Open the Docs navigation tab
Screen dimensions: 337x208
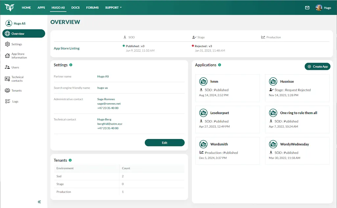[x=75, y=8]
